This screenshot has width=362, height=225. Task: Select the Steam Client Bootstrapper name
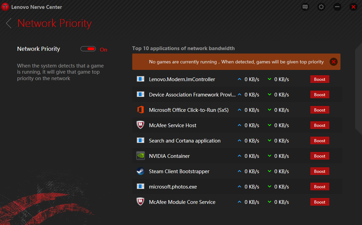click(179, 171)
